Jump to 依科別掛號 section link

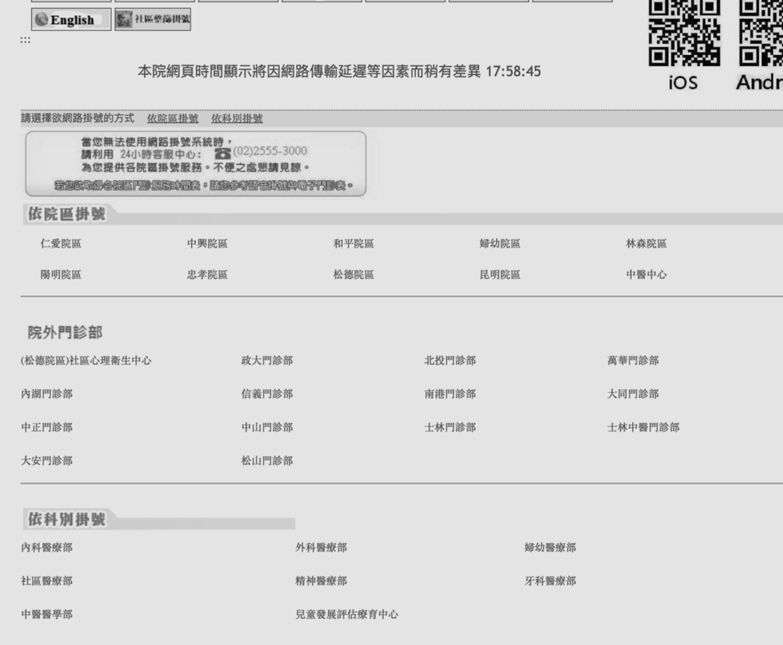coord(237,119)
